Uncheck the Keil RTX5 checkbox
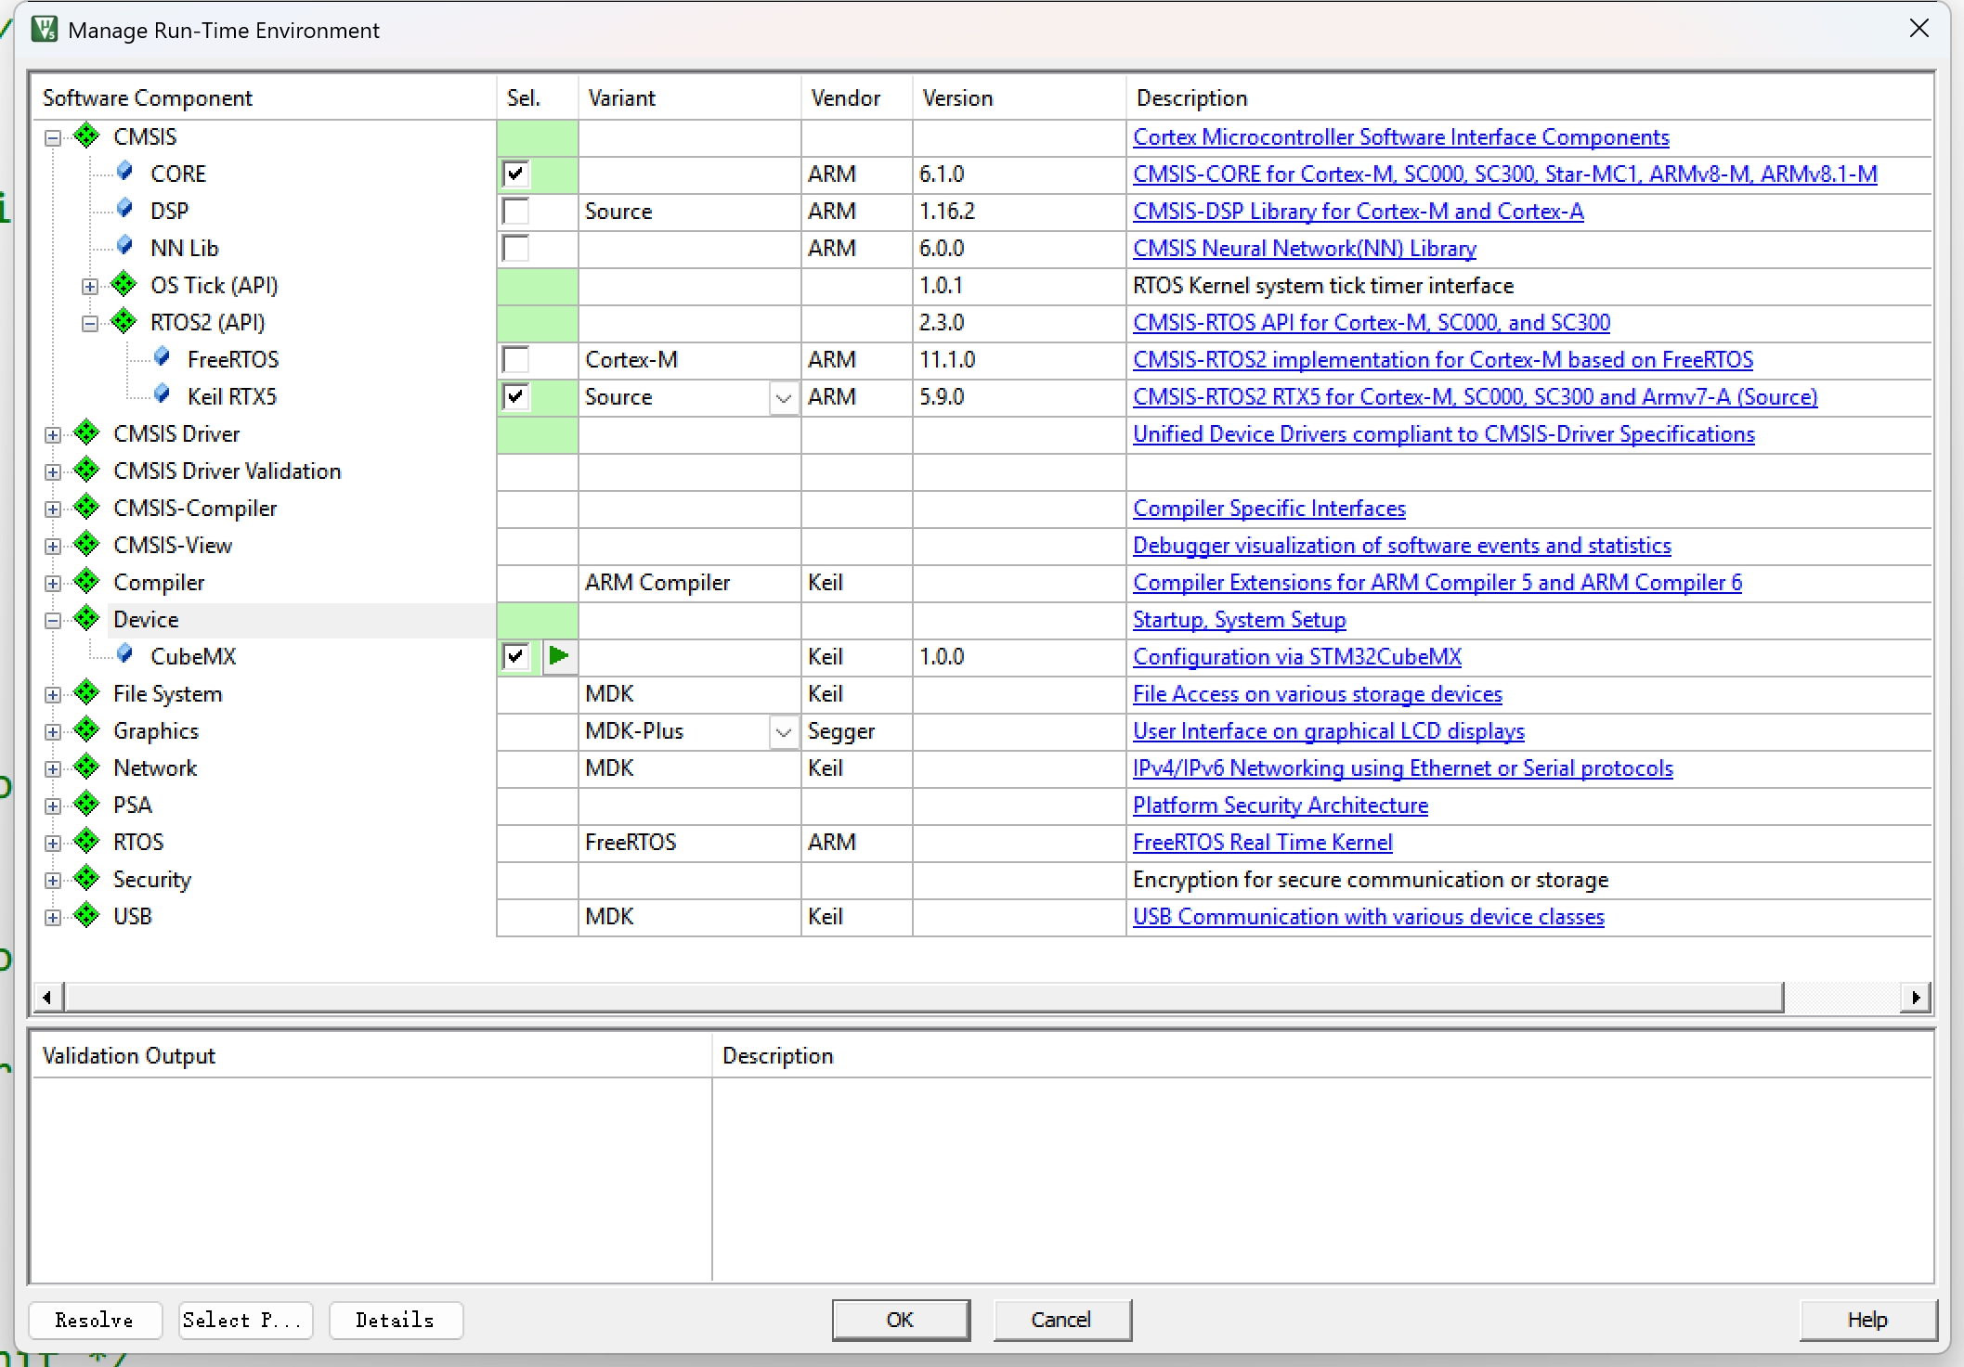This screenshot has width=1964, height=1367. pos(515,396)
